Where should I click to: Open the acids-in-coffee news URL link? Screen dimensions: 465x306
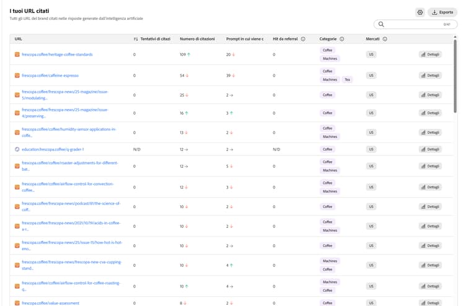[71, 226]
